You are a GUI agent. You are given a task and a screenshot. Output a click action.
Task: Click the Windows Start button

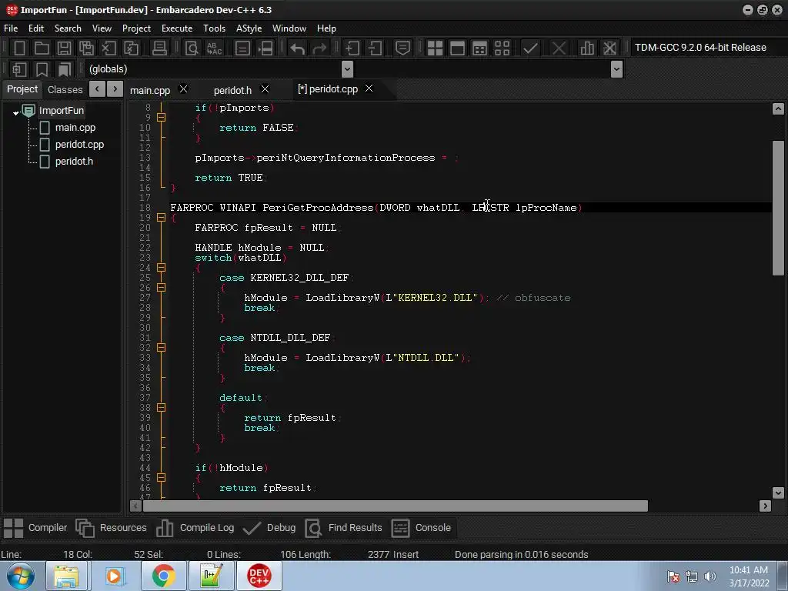(21, 576)
